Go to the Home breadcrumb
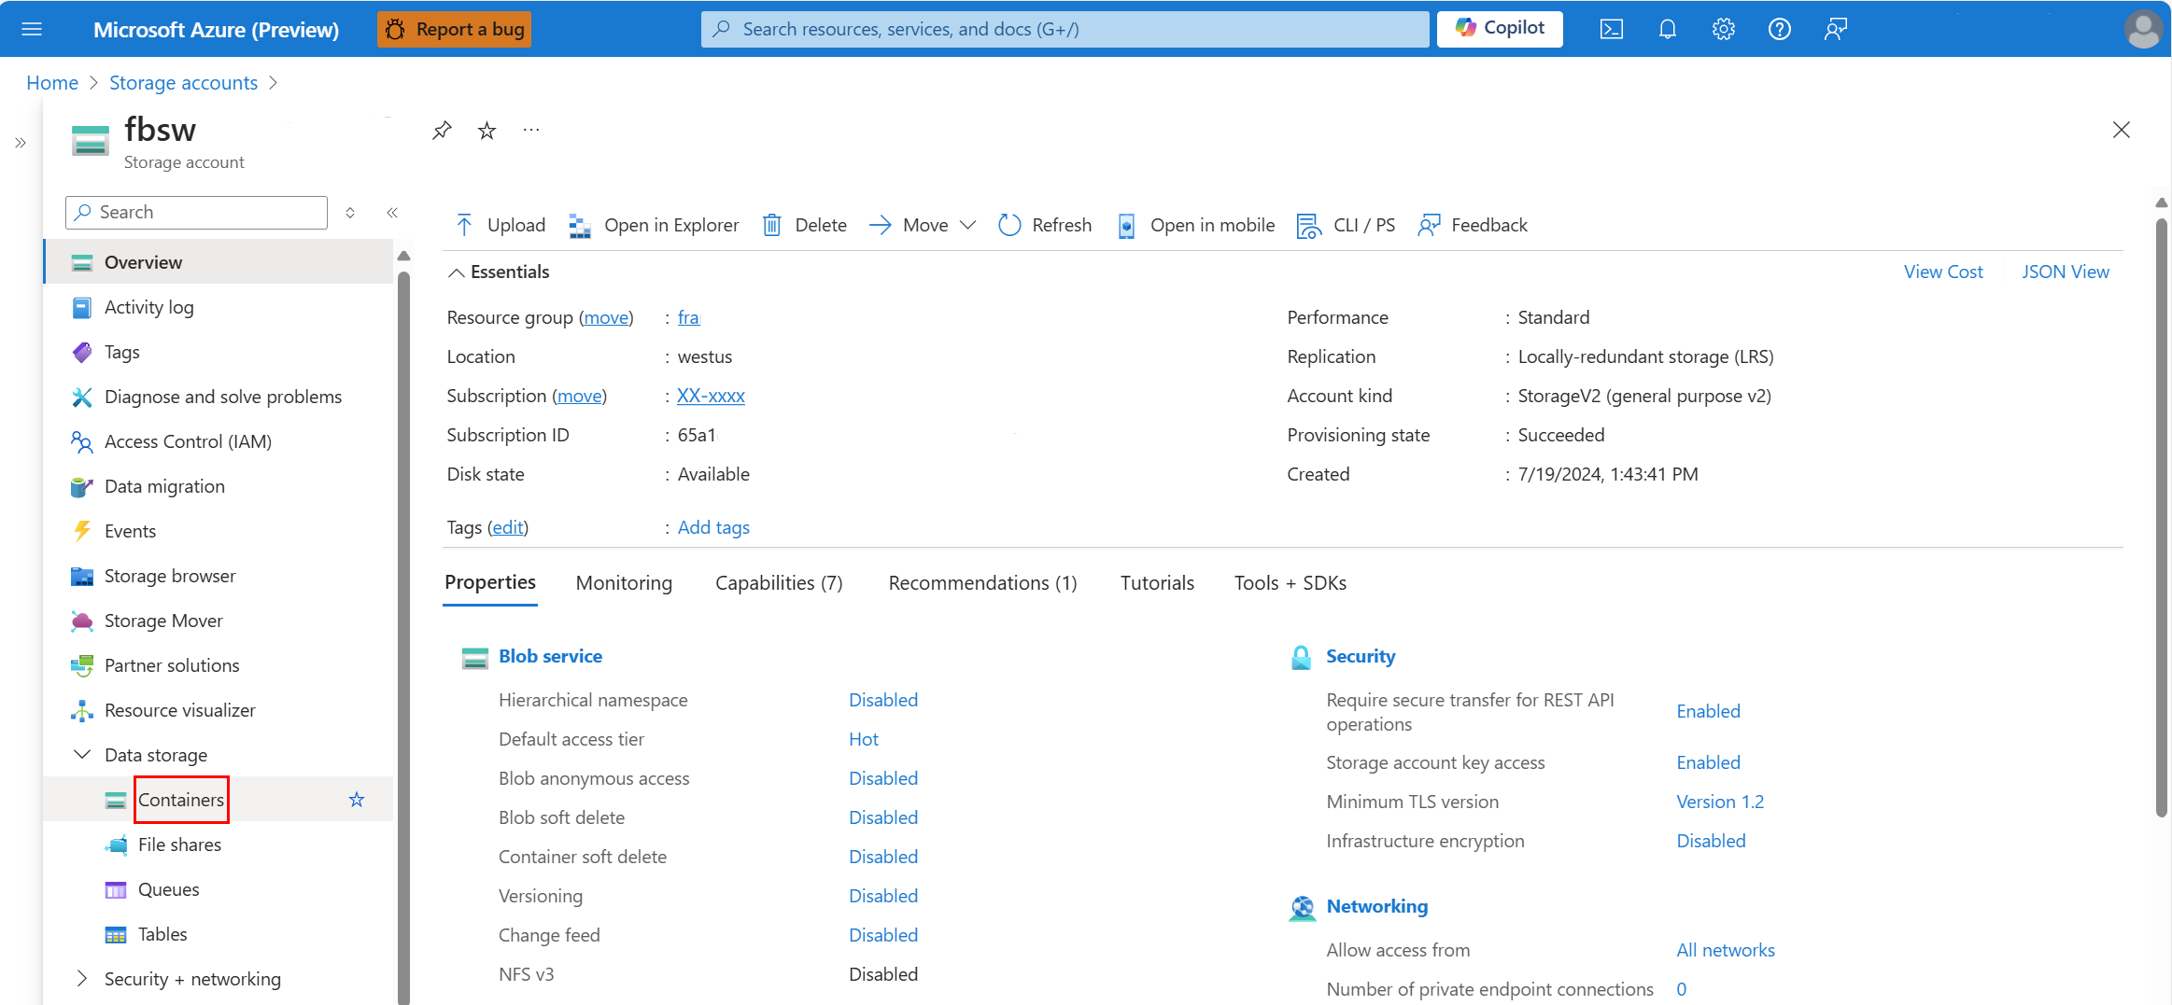The width and height of the screenshot is (2172, 1005). pos(52,83)
